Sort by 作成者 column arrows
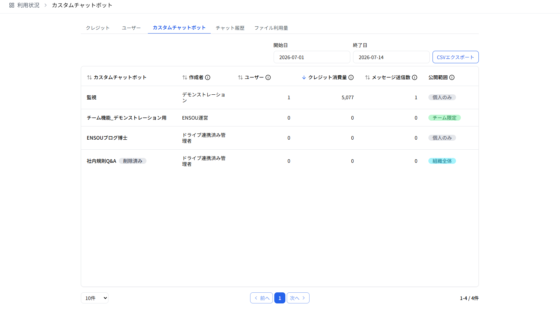 click(x=185, y=77)
